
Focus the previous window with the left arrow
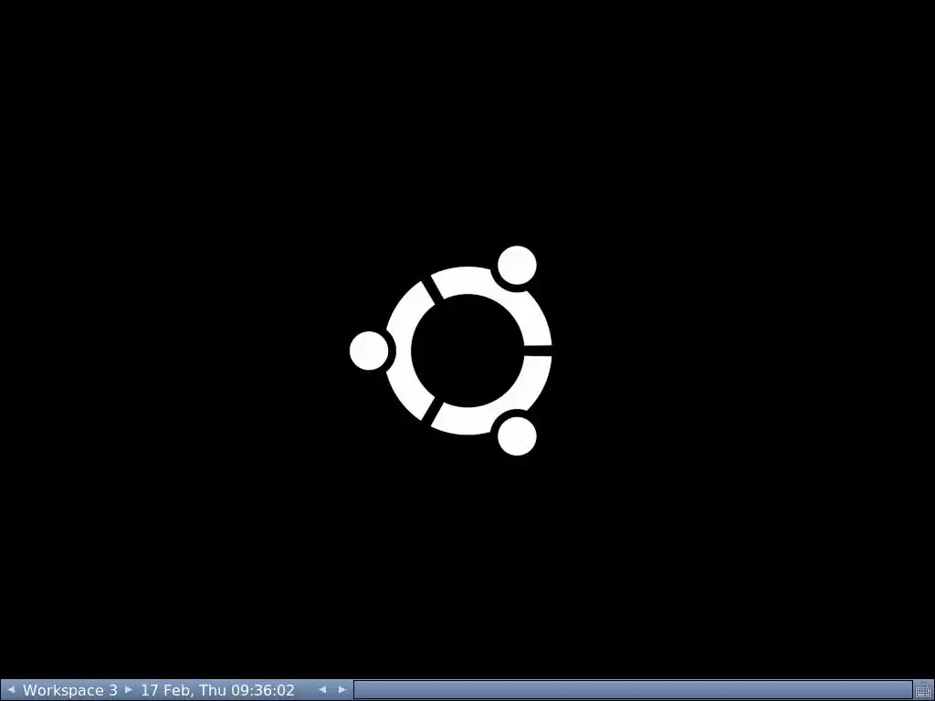pyautogui.click(x=322, y=690)
